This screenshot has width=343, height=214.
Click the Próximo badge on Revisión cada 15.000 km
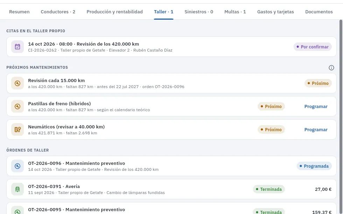(x=318, y=83)
